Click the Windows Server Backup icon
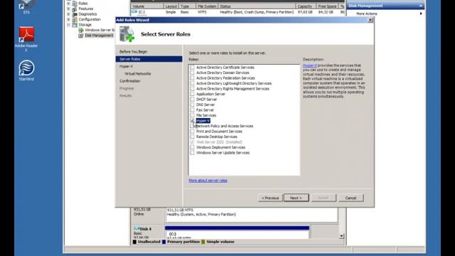This screenshot has height=256, width=455. 81,30
